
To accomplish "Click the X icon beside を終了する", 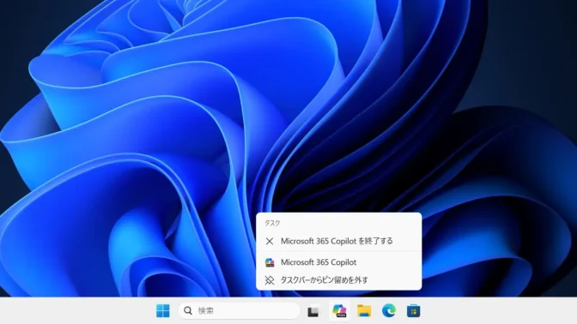I will [270, 242].
